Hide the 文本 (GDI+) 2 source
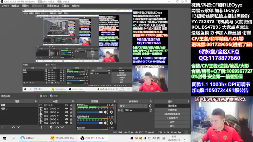The width and height of the screenshot is (253, 142). pyautogui.click(x=67, y=123)
